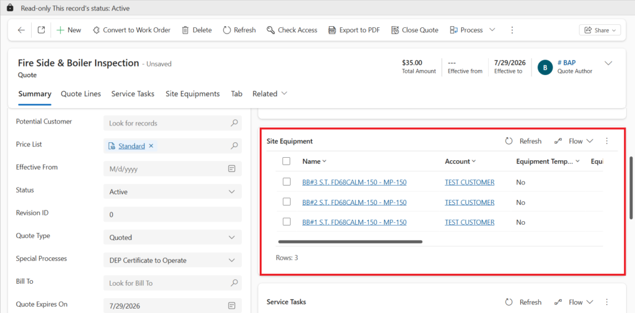Click the Close Quote button
Viewport: 635px width, 313px height.
415,30
